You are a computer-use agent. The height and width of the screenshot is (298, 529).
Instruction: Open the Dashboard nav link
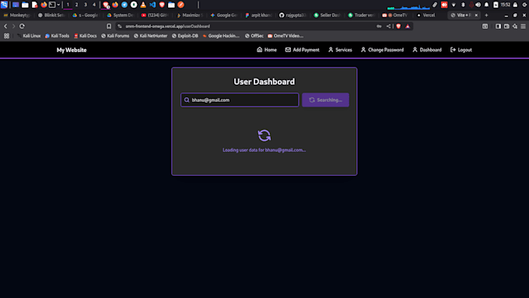[427, 50]
